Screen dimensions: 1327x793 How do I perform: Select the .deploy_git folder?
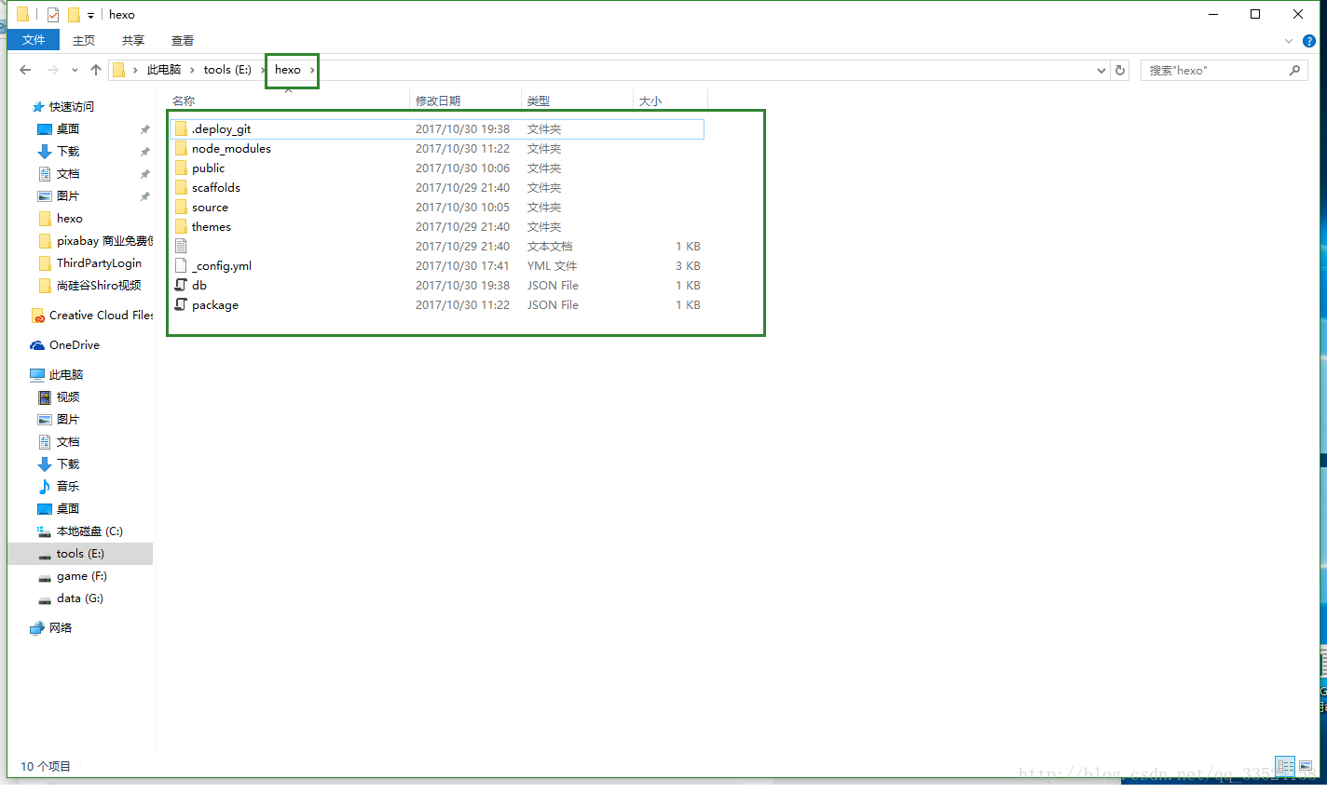[x=437, y=129]
